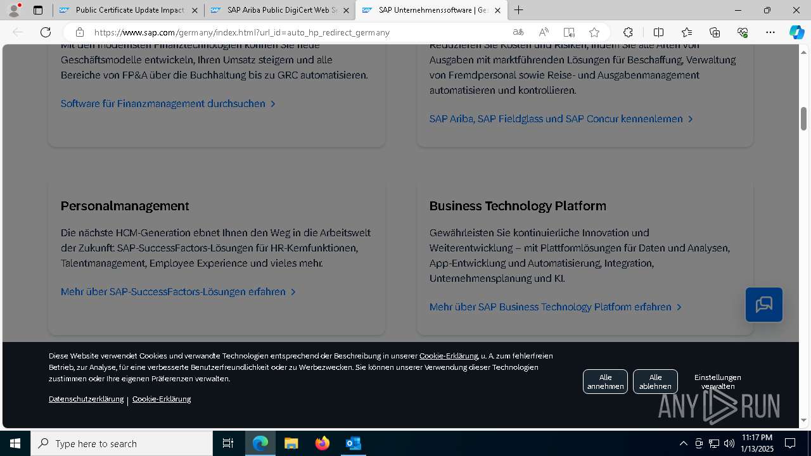This screenshot has width=811, height=456.
Task: Start Read aloud from address bar
Action: click(x=544, y=32)
